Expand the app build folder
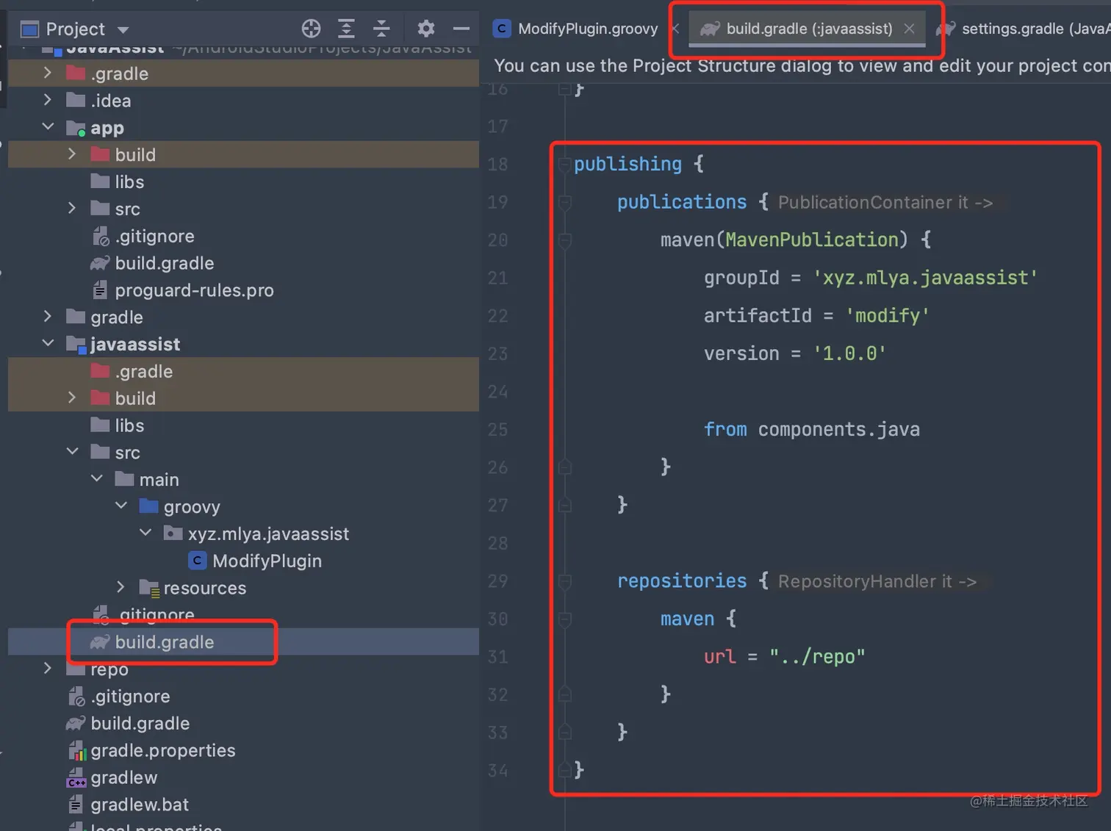 click(x=72, y=154)
